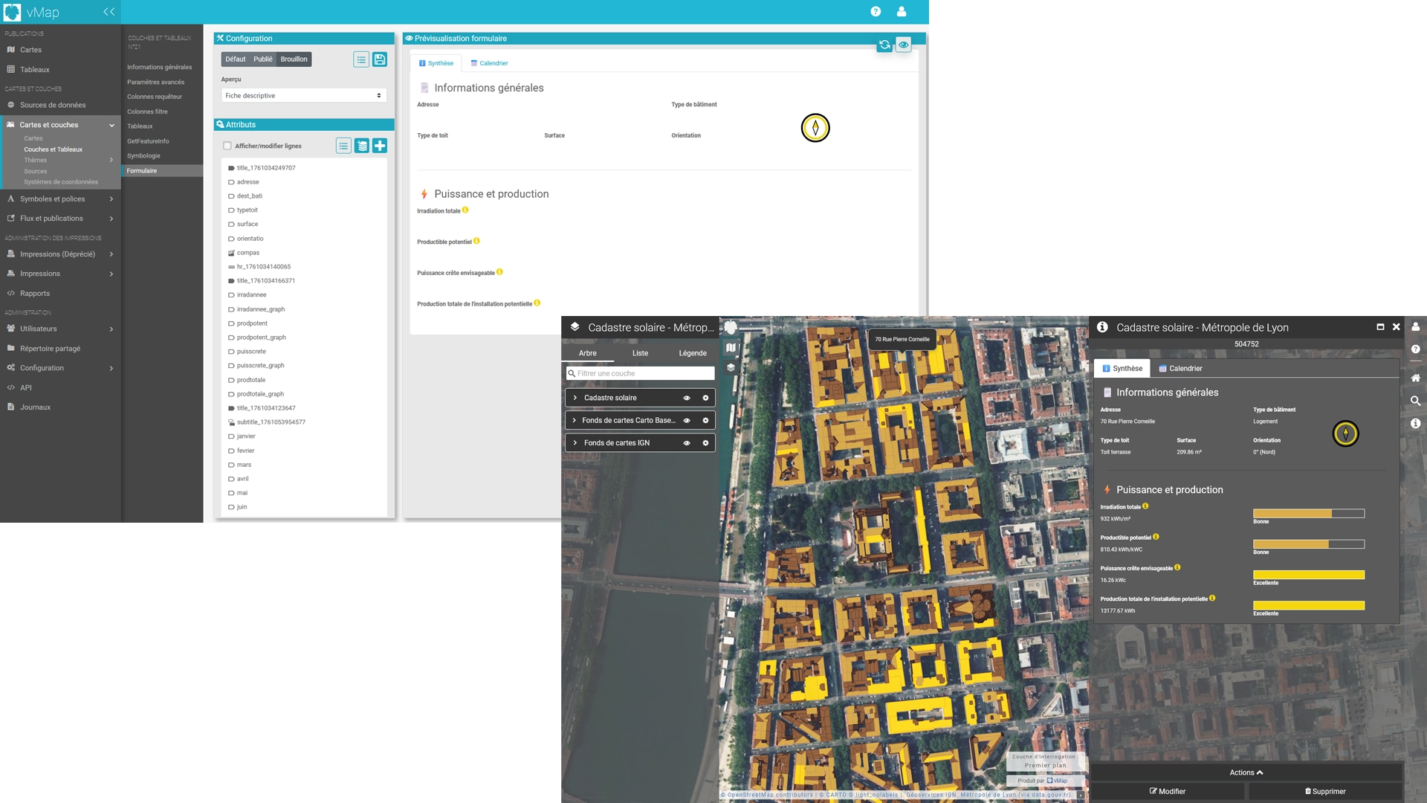1427x803 pixels.
Task: Click the save configuration icon
Action: (x=380, y=59)
